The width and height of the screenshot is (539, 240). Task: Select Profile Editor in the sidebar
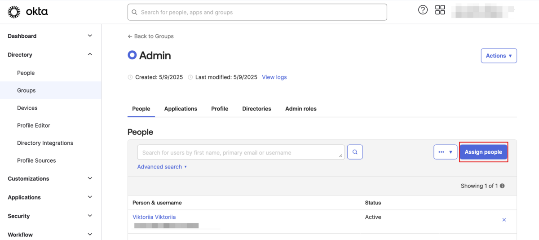tap(34, 125)
